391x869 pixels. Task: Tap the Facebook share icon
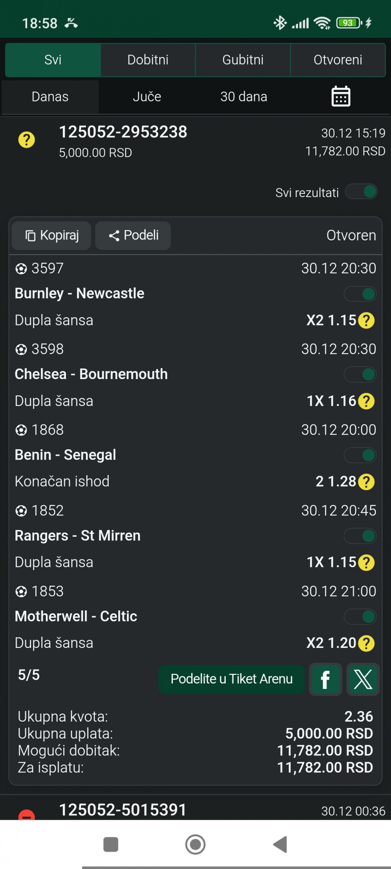pos(325,679)
